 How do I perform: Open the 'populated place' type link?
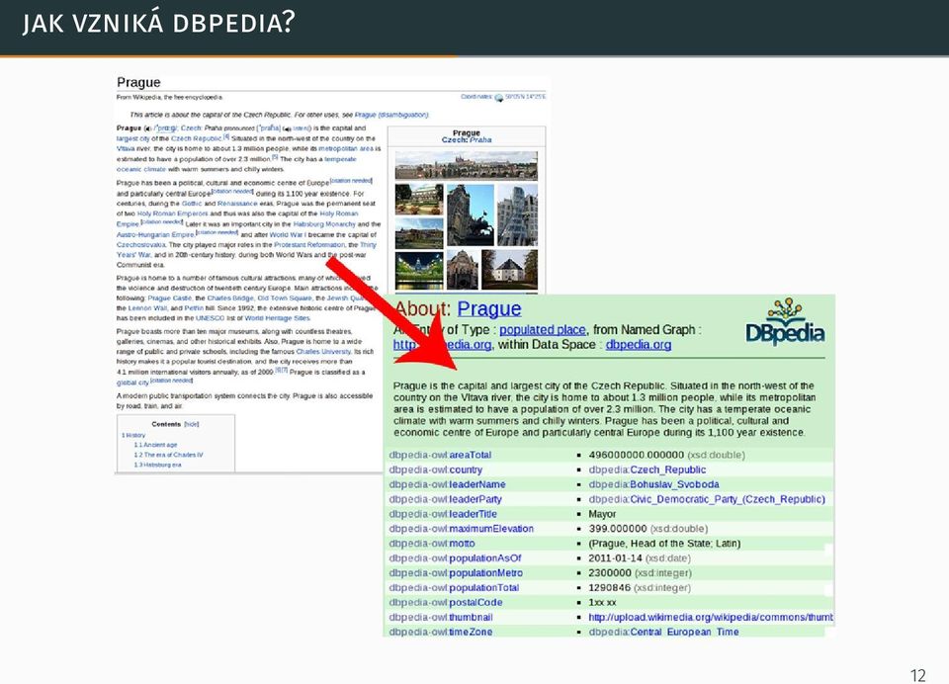click(543, 330)
